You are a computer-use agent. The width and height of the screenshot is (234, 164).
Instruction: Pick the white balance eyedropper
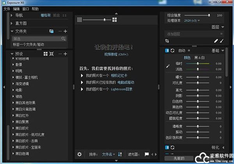168,66
